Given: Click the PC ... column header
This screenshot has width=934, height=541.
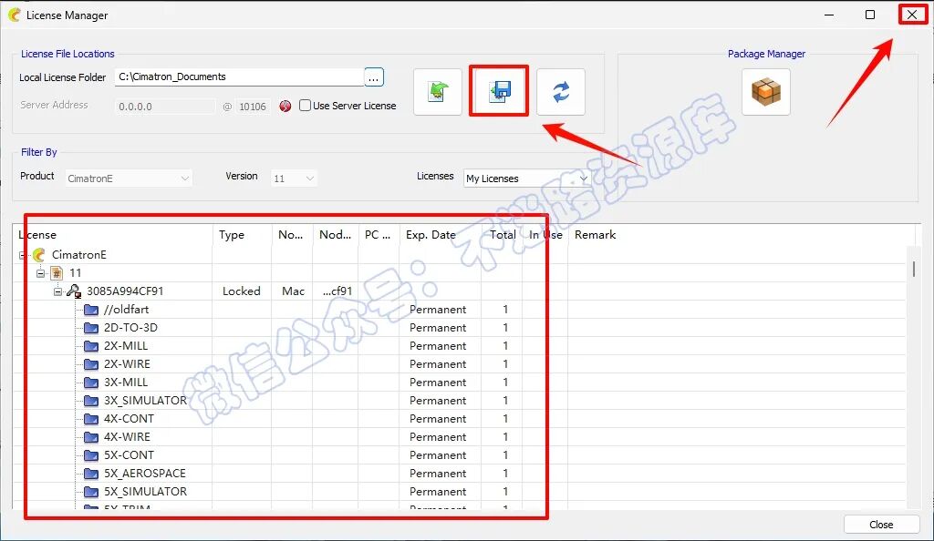Looking at the screenshot, I should pos(379,235).
